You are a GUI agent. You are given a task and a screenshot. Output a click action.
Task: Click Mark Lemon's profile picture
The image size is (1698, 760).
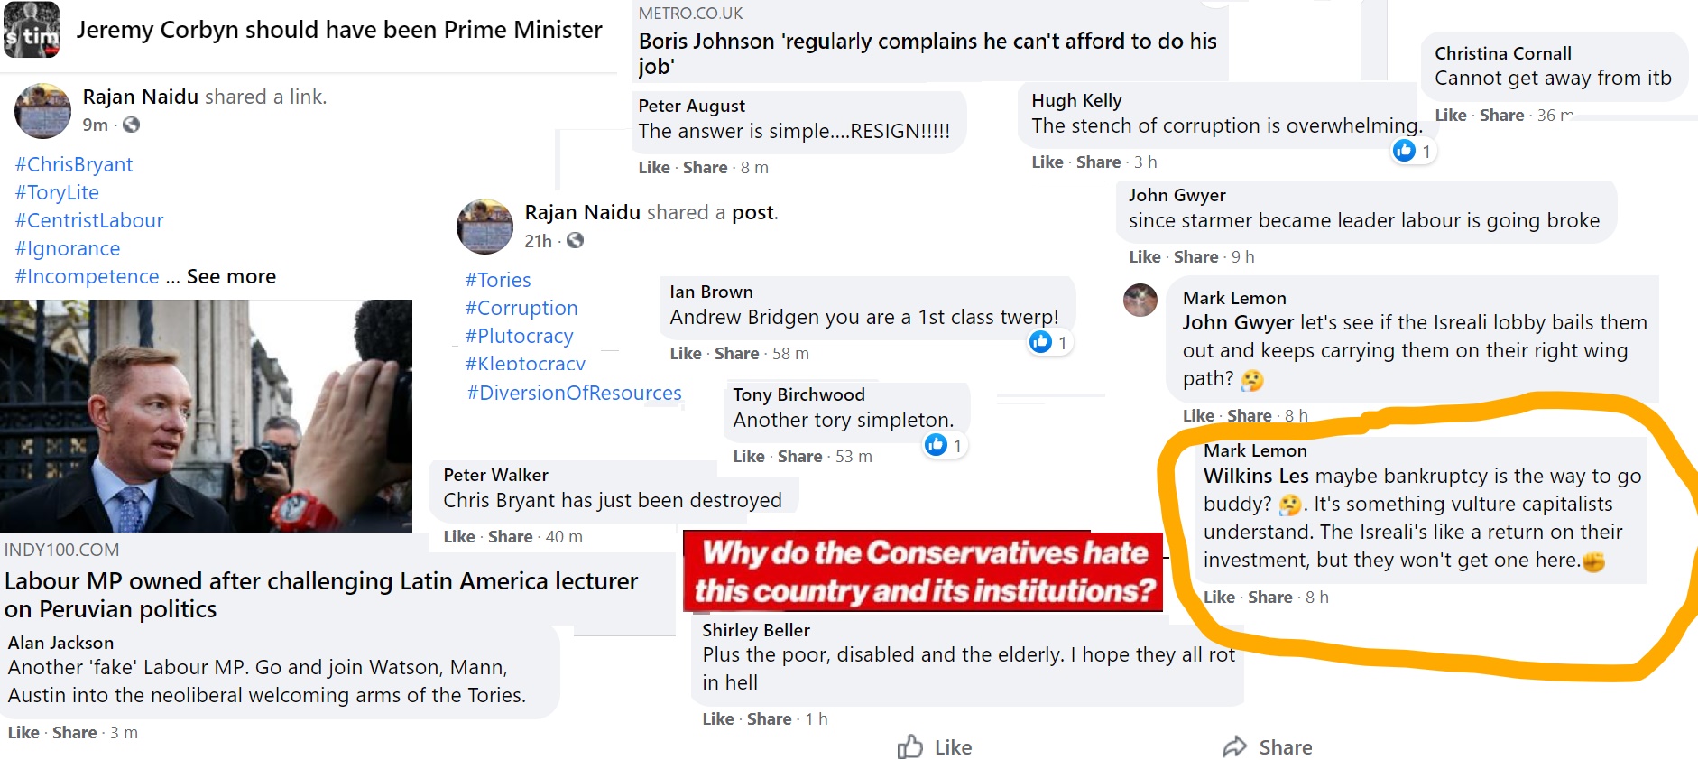pos(1140,300)
